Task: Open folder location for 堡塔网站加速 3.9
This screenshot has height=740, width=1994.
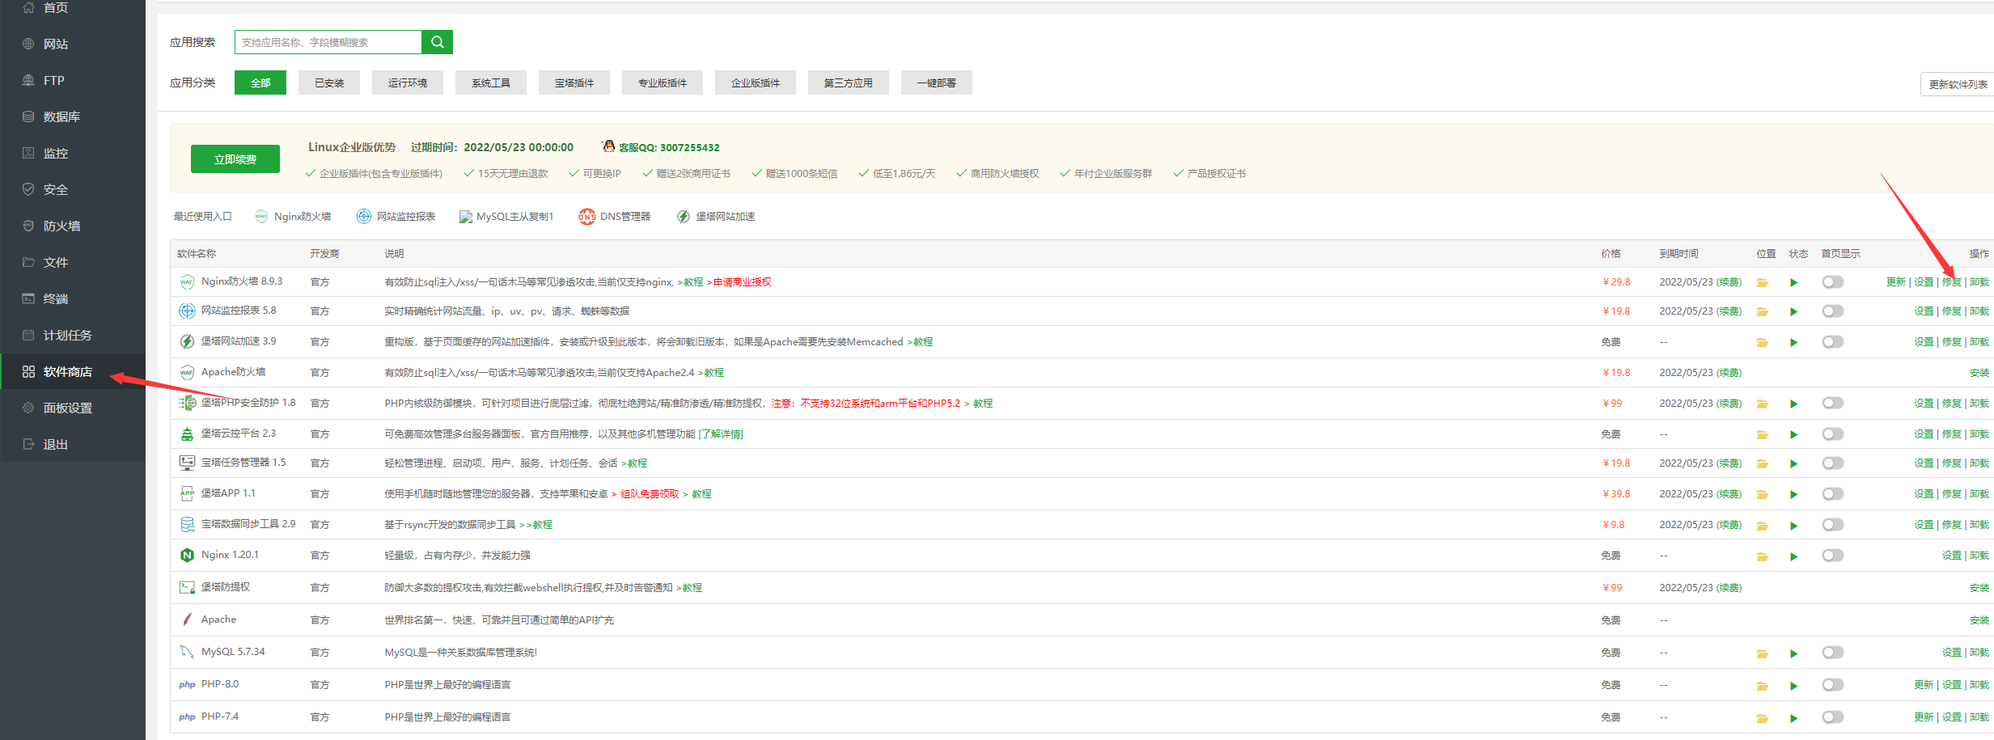Action: click(x=1762, y=343)
